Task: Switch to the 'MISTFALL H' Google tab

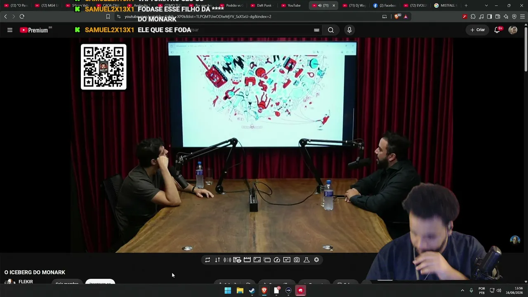Action: (446, 5)
